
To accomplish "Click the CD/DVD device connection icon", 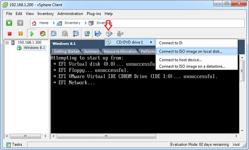I will pyautogui.click(x=109, y=34).
